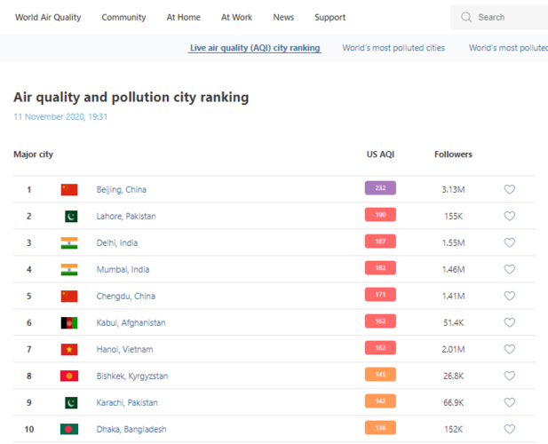Select Live air quality city ranking tab
Screen dimensions: 548x444
255,48
